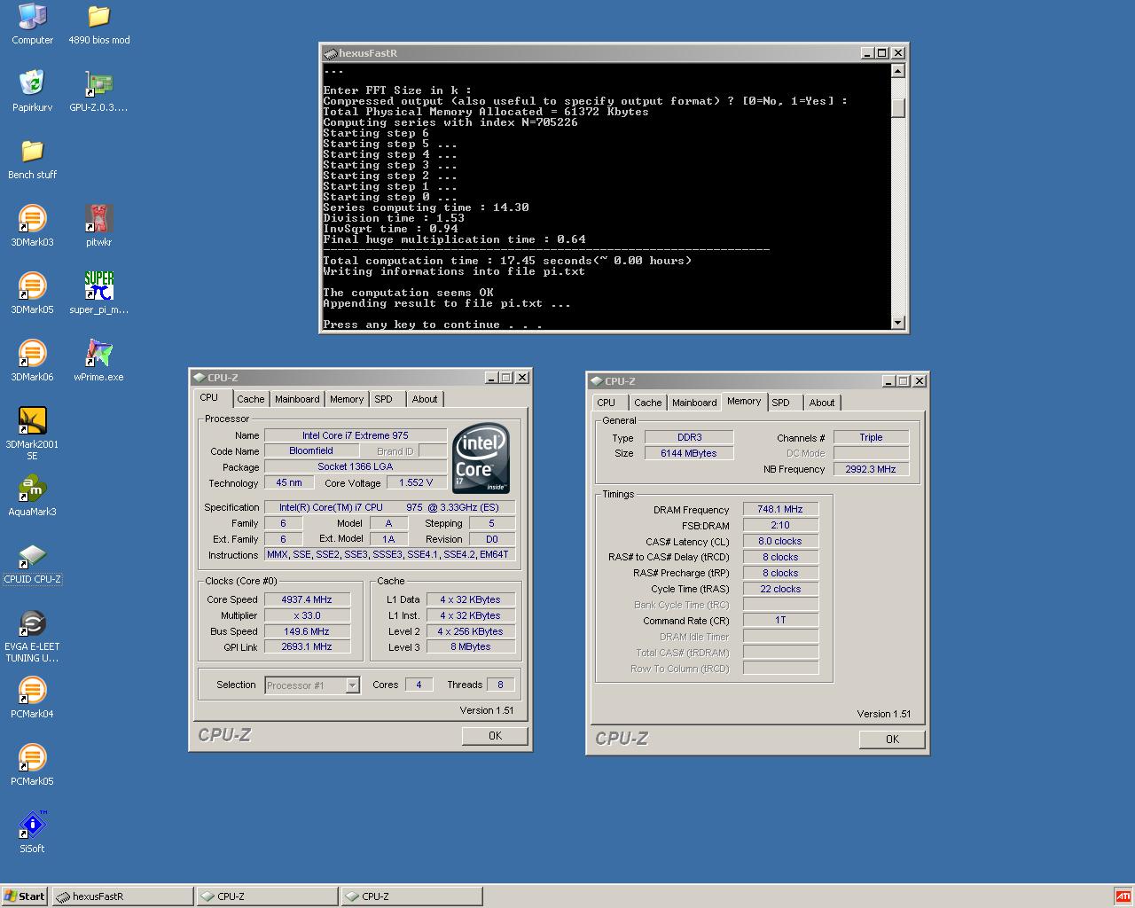Click the Command Rate 1T field
1135x908 pixels.
click(x=780, y=620)
